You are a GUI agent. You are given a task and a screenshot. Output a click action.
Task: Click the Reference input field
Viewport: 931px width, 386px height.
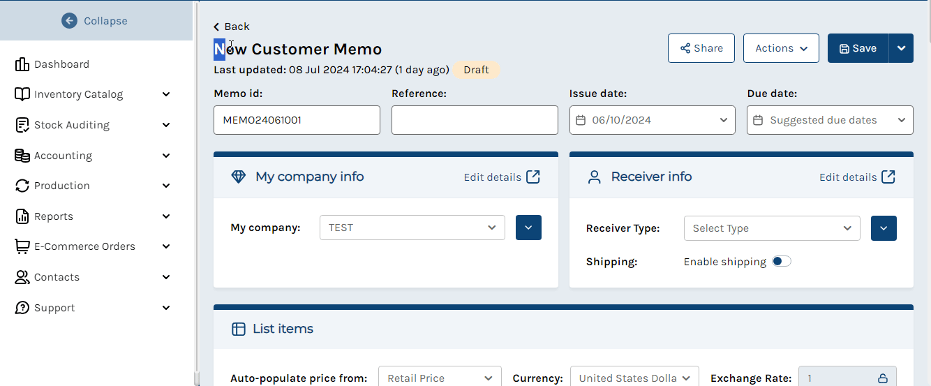[x=475, y=120]
